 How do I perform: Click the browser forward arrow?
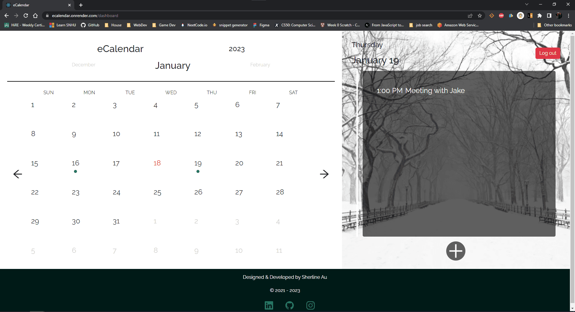point(16,16)
